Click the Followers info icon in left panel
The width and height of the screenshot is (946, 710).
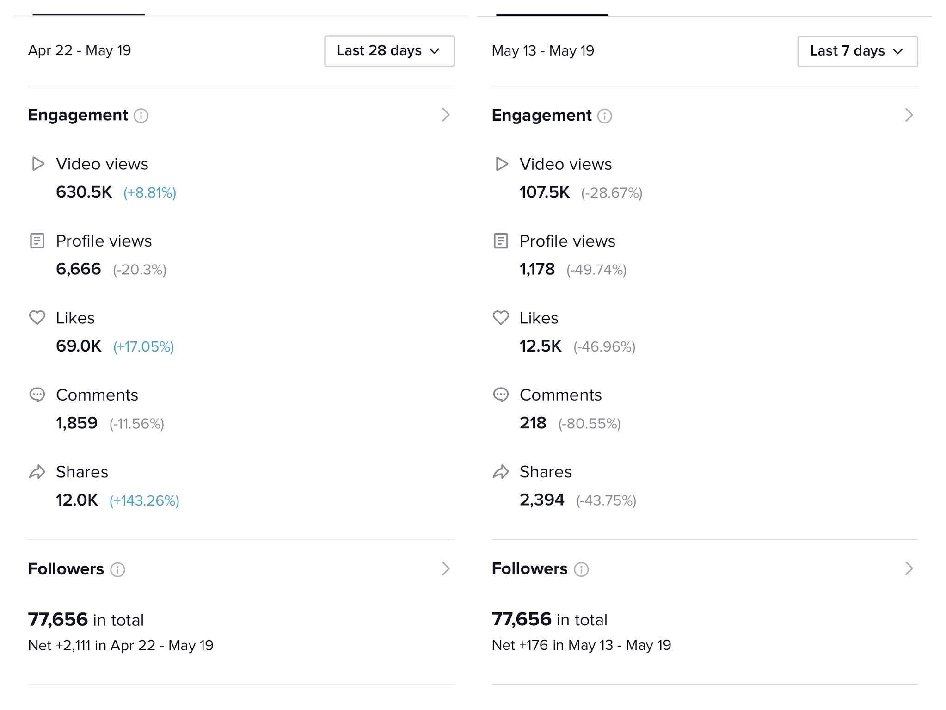[x=117, y=569]
